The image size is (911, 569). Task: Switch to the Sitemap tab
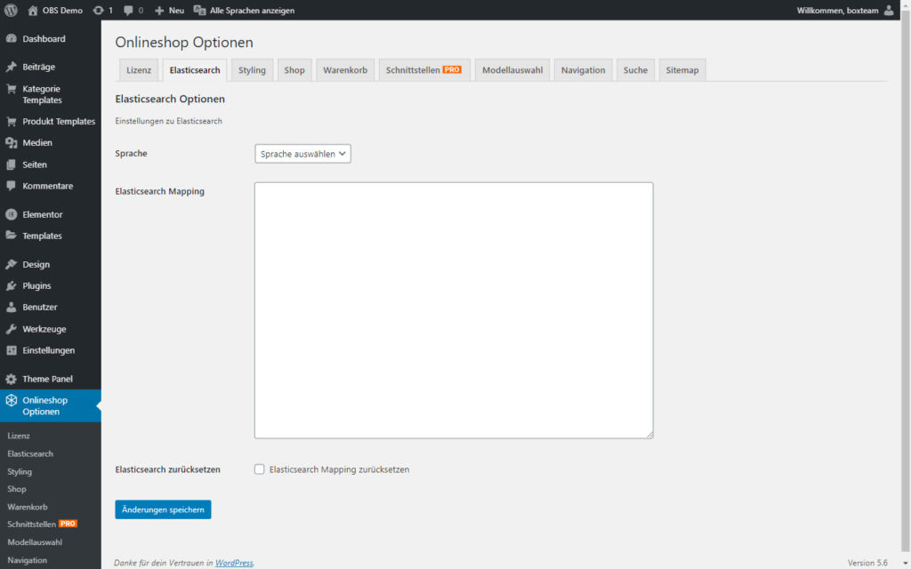(x=682, y=69)
